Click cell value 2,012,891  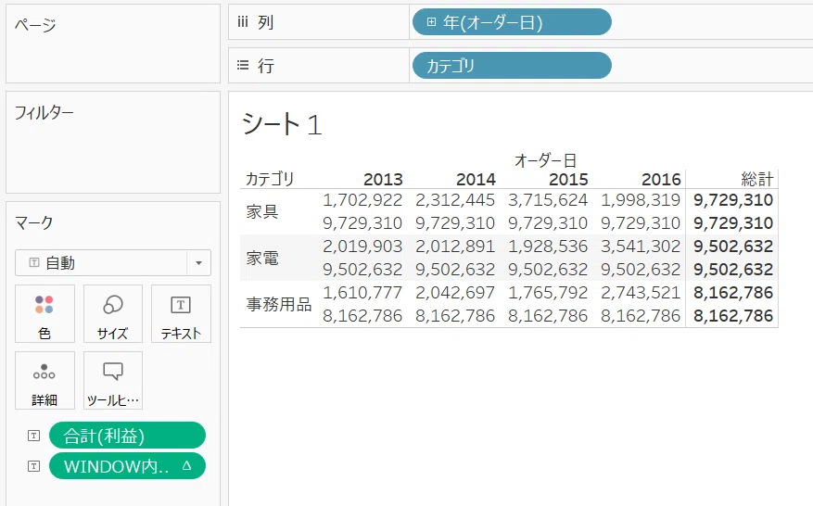click(455, 247)
